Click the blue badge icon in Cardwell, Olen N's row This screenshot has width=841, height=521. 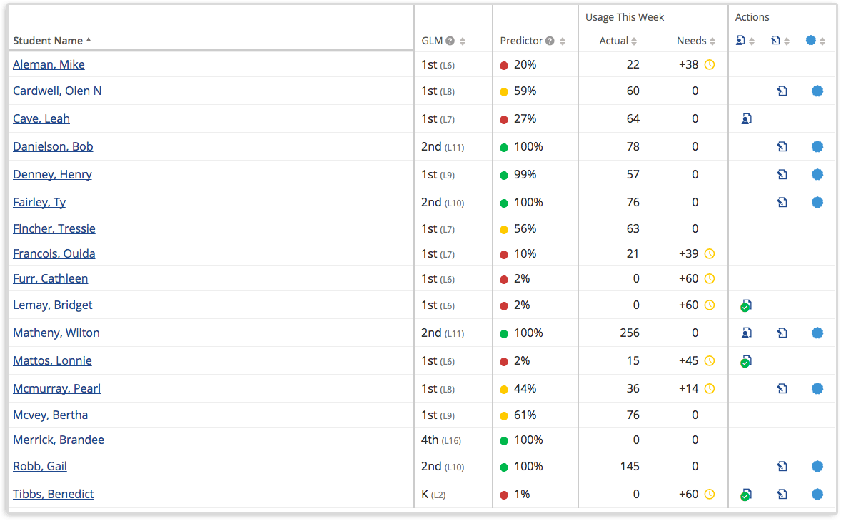817,91
